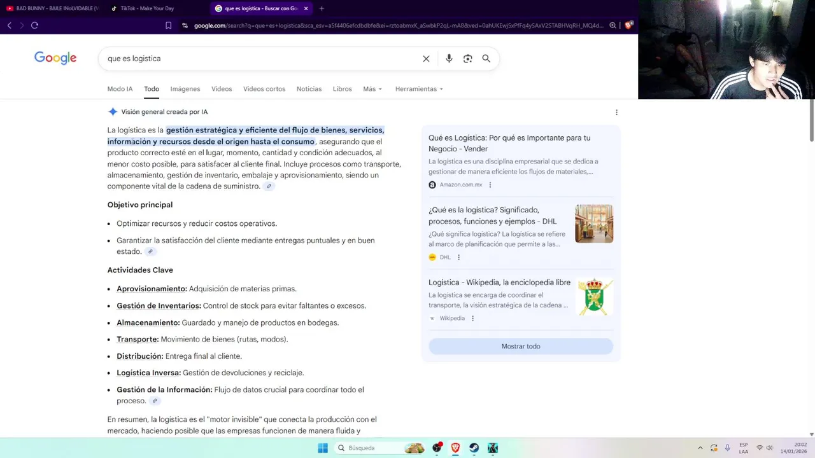This screenshot has width=815, height=458.
Task: Click the microphone tray icon
Action: click(728, 448)
